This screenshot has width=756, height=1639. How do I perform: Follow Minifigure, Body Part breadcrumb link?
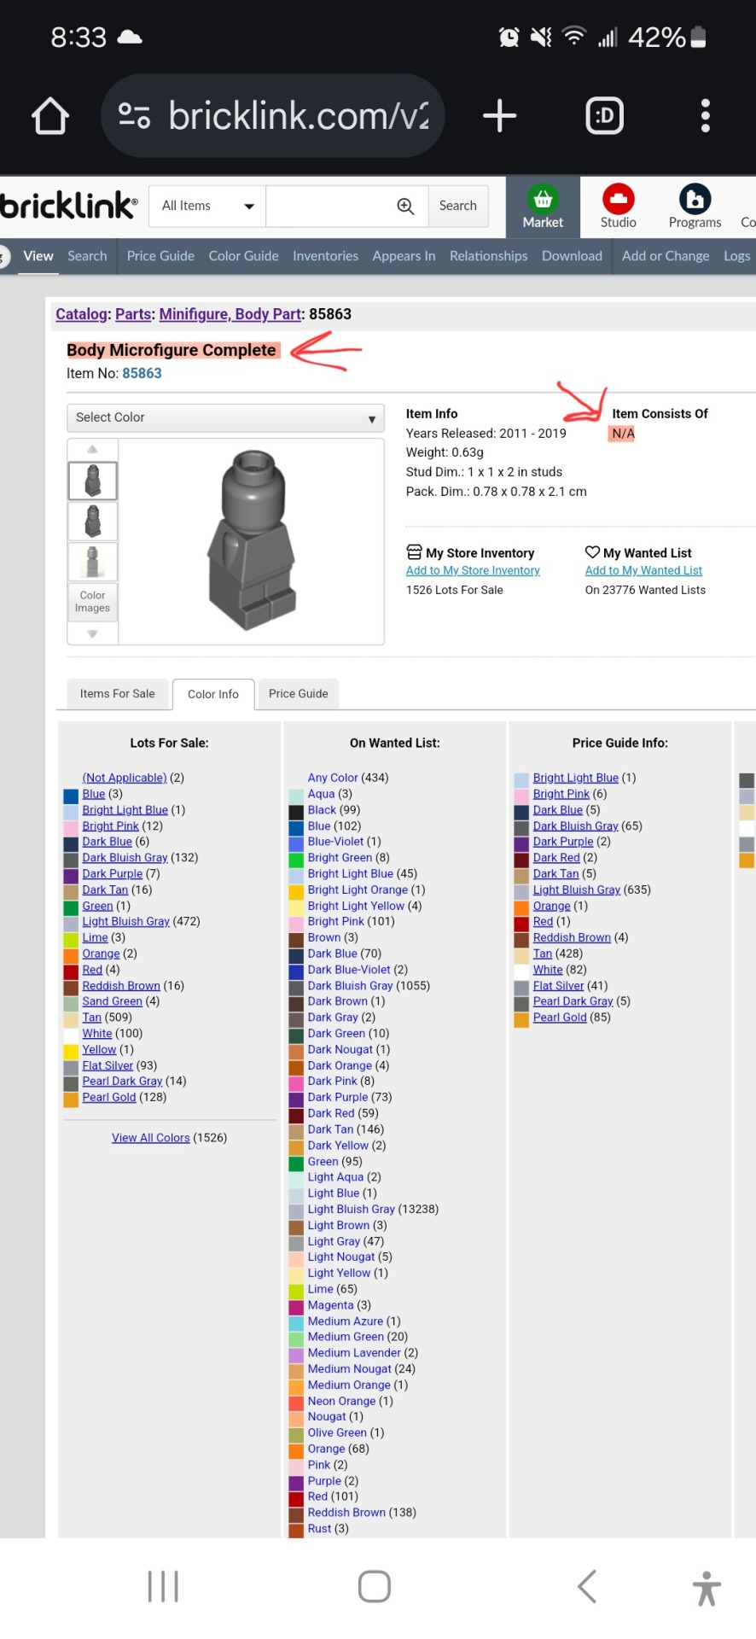[x=230, y=314]
